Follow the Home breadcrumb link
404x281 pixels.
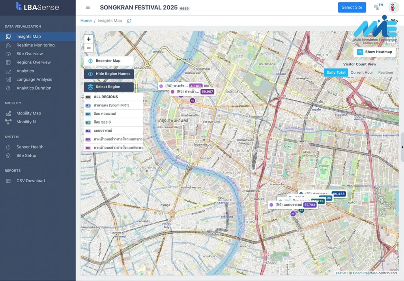(86, 21)
